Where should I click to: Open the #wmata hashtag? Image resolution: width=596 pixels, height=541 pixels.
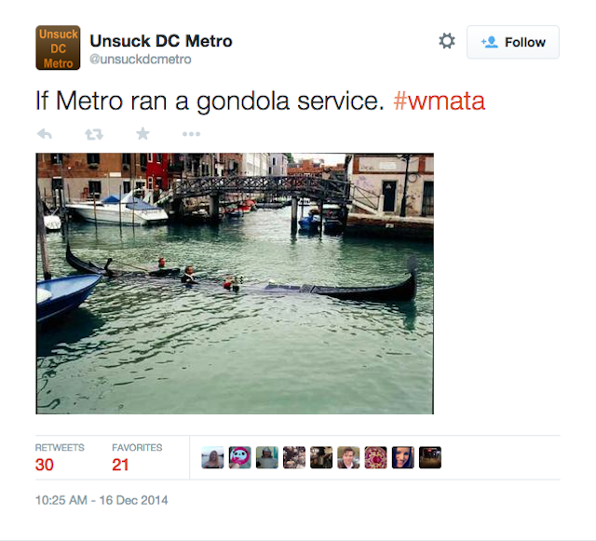pos(439,101)
